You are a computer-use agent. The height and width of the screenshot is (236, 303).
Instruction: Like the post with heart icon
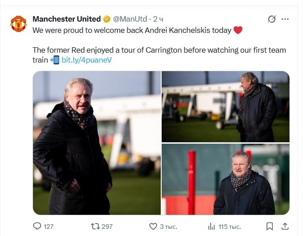tap(153, 226)
